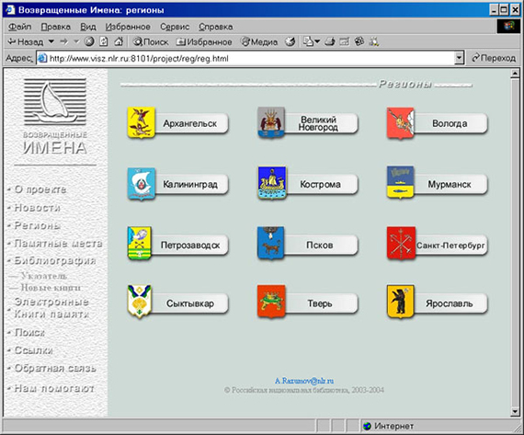Viewport: 524px width, 435px height.
Task: Select the Кострома region button
Action: 321,184
